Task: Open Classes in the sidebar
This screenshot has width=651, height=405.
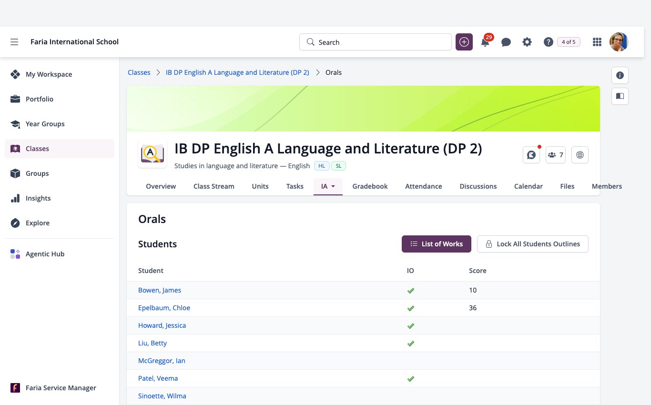Action: 60,149
